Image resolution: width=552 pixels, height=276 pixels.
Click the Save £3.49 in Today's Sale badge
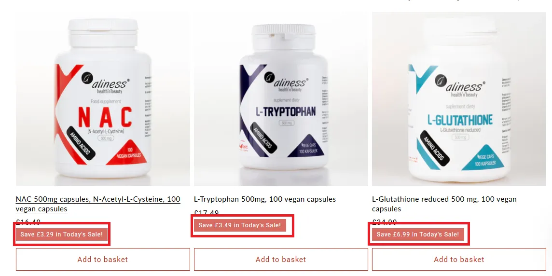click(x=240, y=225)
